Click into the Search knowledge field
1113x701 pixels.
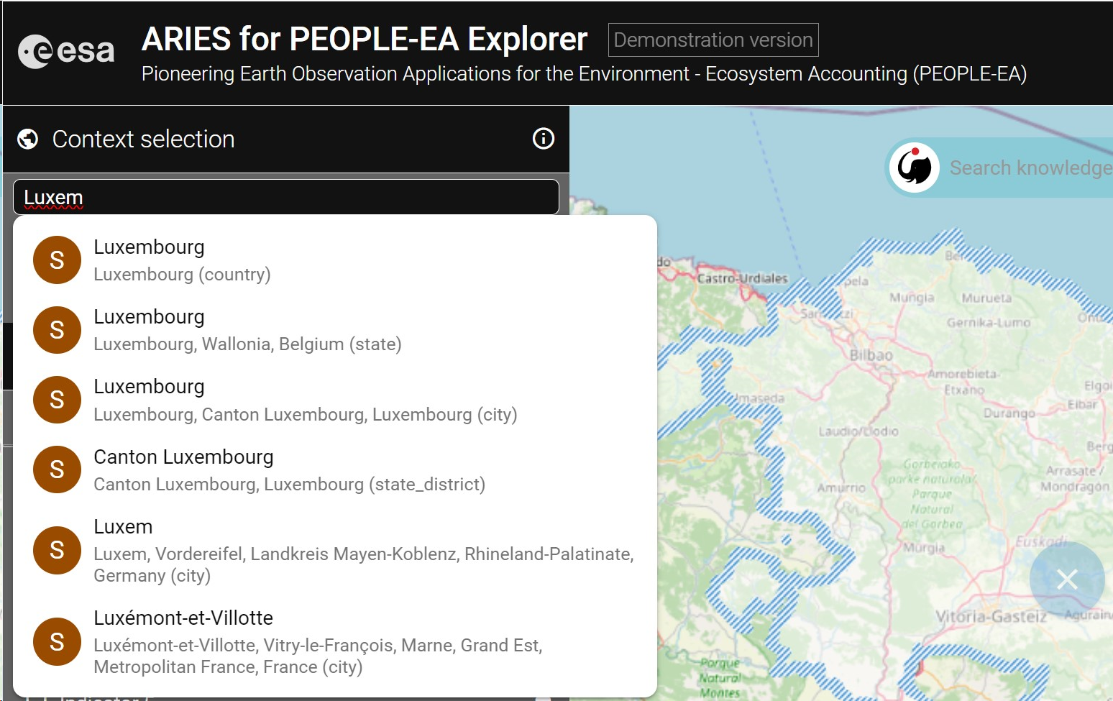point(1030,168)
